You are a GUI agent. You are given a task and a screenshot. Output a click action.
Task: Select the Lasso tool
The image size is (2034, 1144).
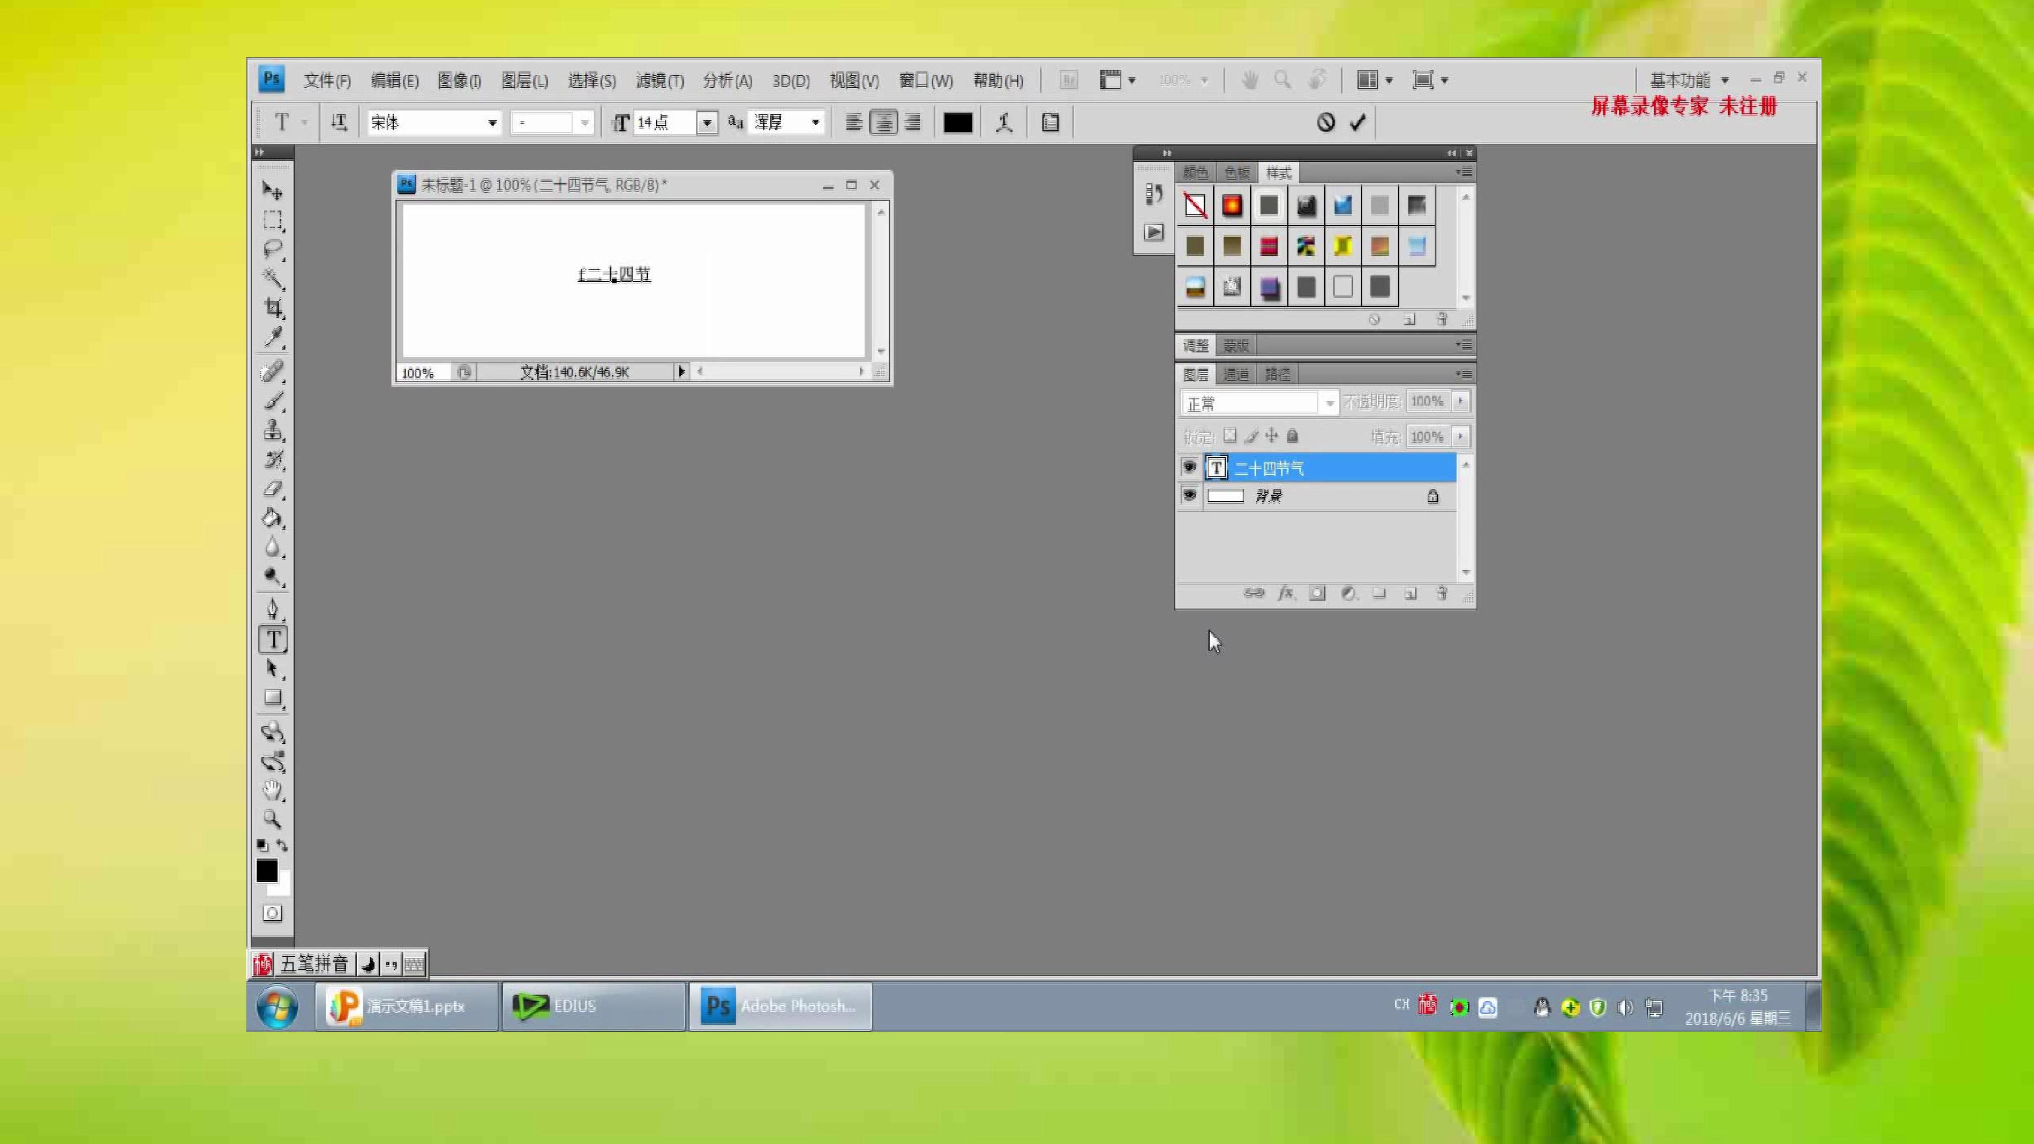pyautogui.click(x=272, y=249)
